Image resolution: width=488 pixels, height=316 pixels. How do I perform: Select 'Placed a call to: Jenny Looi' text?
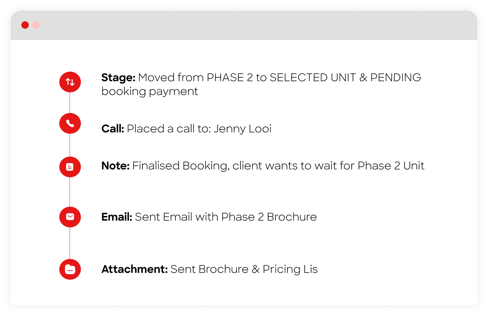click(x=199, y=129)
